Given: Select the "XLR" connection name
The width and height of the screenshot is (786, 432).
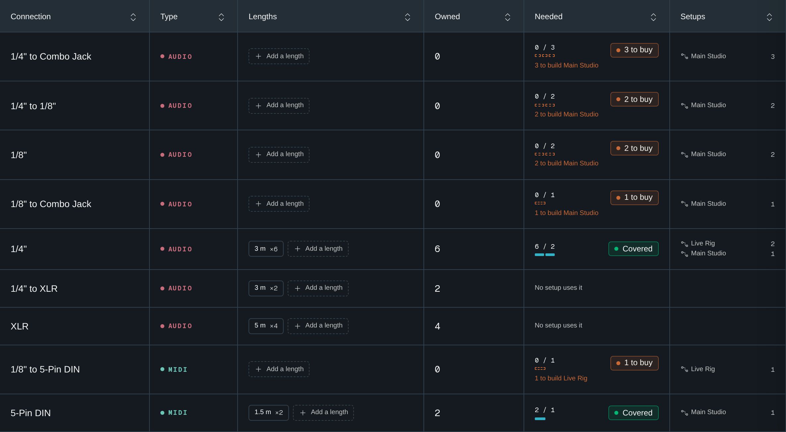Looking at the screenshot, I should pyautogui.click(x=20, y=326).
